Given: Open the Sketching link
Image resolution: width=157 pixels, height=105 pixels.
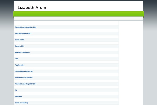Looking at the screenshot, I should [18, 97].
